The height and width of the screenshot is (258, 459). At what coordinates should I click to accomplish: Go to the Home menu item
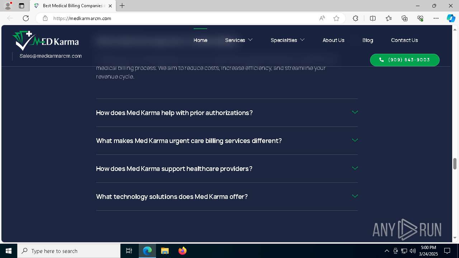coord(200,40)
